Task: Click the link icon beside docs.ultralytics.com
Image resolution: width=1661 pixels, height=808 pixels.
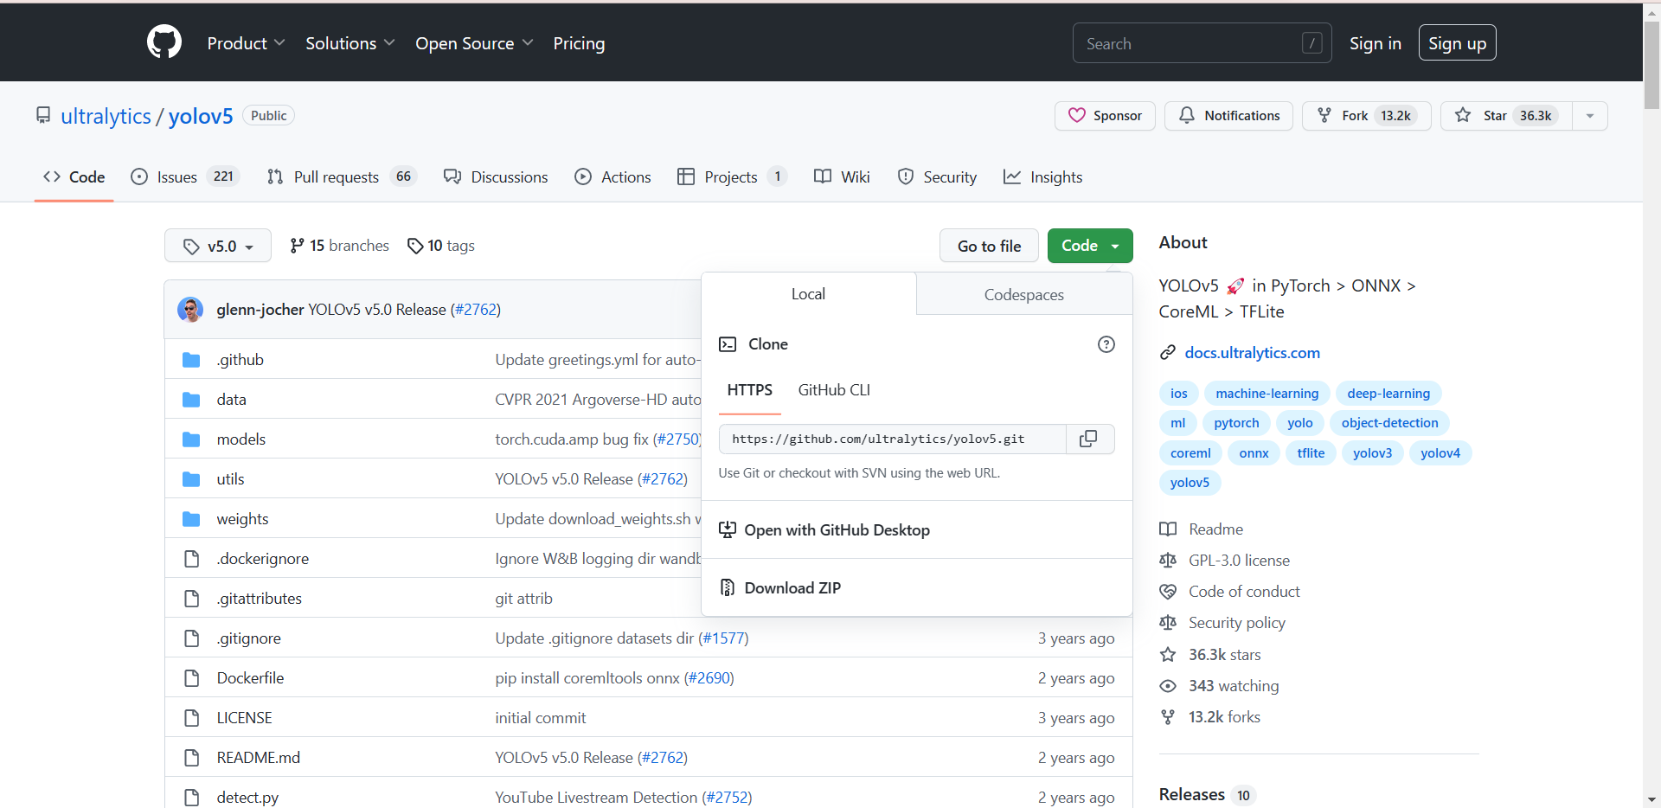Action: pos(1168,352)
